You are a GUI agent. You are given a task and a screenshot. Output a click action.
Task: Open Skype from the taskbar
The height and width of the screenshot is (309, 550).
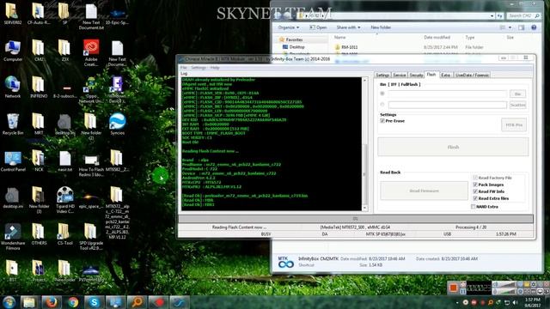click(x=94, y=302)
